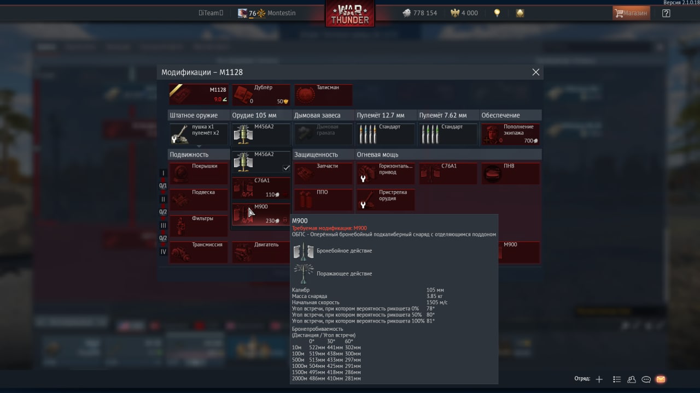Select the Покрышки modification

coord(199,173)
